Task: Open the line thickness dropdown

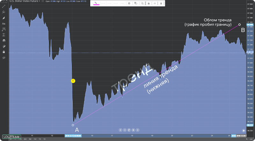Action: click(103, 3)
